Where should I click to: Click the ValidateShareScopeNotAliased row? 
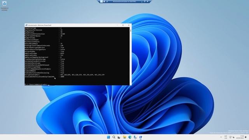44,65
